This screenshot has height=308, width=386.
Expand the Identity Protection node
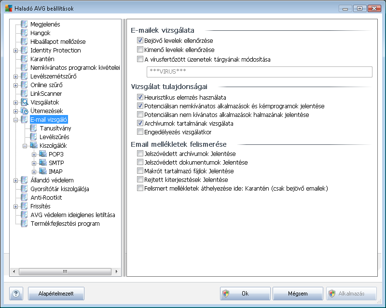click(15, 51)
